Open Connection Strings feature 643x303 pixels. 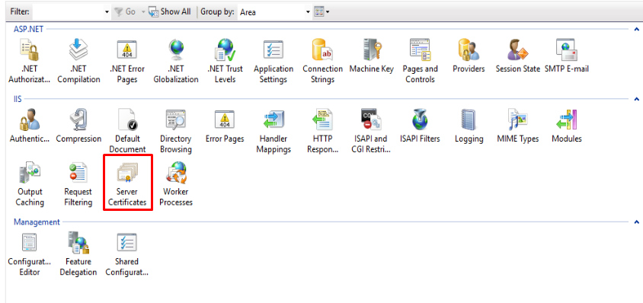click(x=322, y=62)
